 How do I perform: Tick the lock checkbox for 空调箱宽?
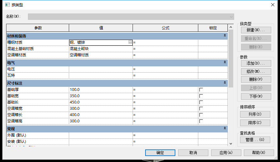coord(201,108)
